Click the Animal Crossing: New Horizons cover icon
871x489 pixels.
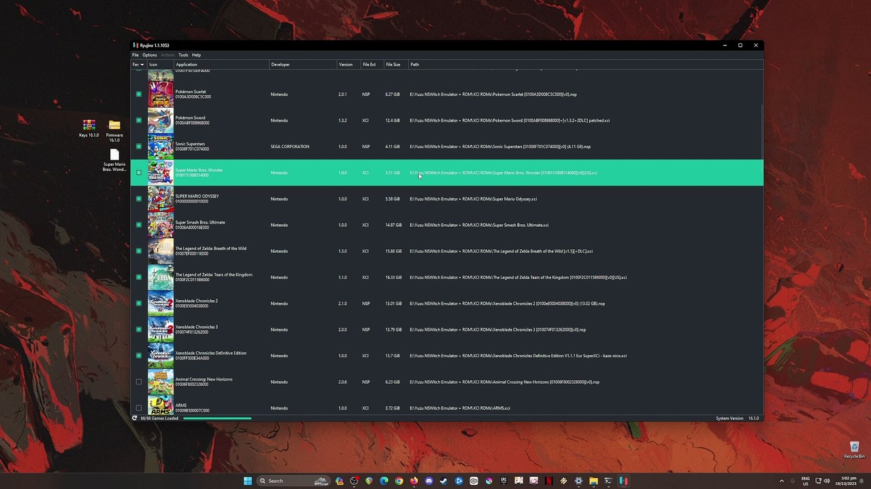coord(161,382)
